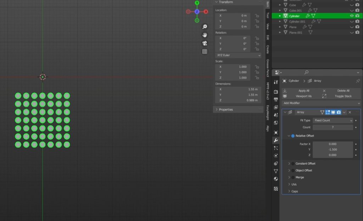The width and height of the screenshot is (363, 221).
Task: Hide the Cylinder object in viewport
Action: [352, 16]
